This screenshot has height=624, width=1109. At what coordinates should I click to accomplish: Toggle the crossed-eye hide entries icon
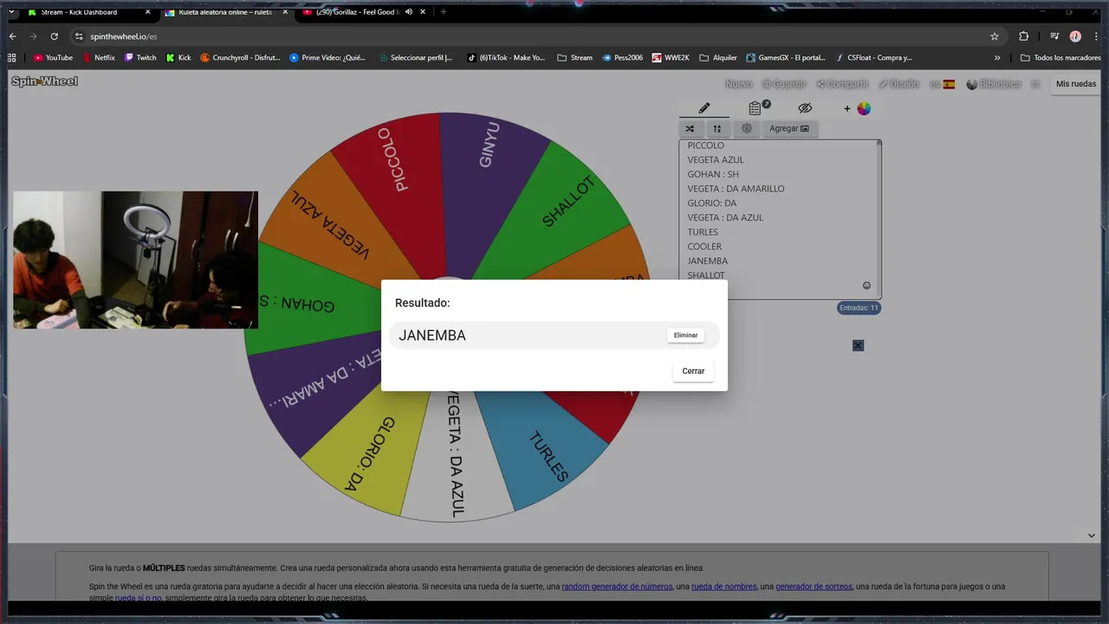805,108
